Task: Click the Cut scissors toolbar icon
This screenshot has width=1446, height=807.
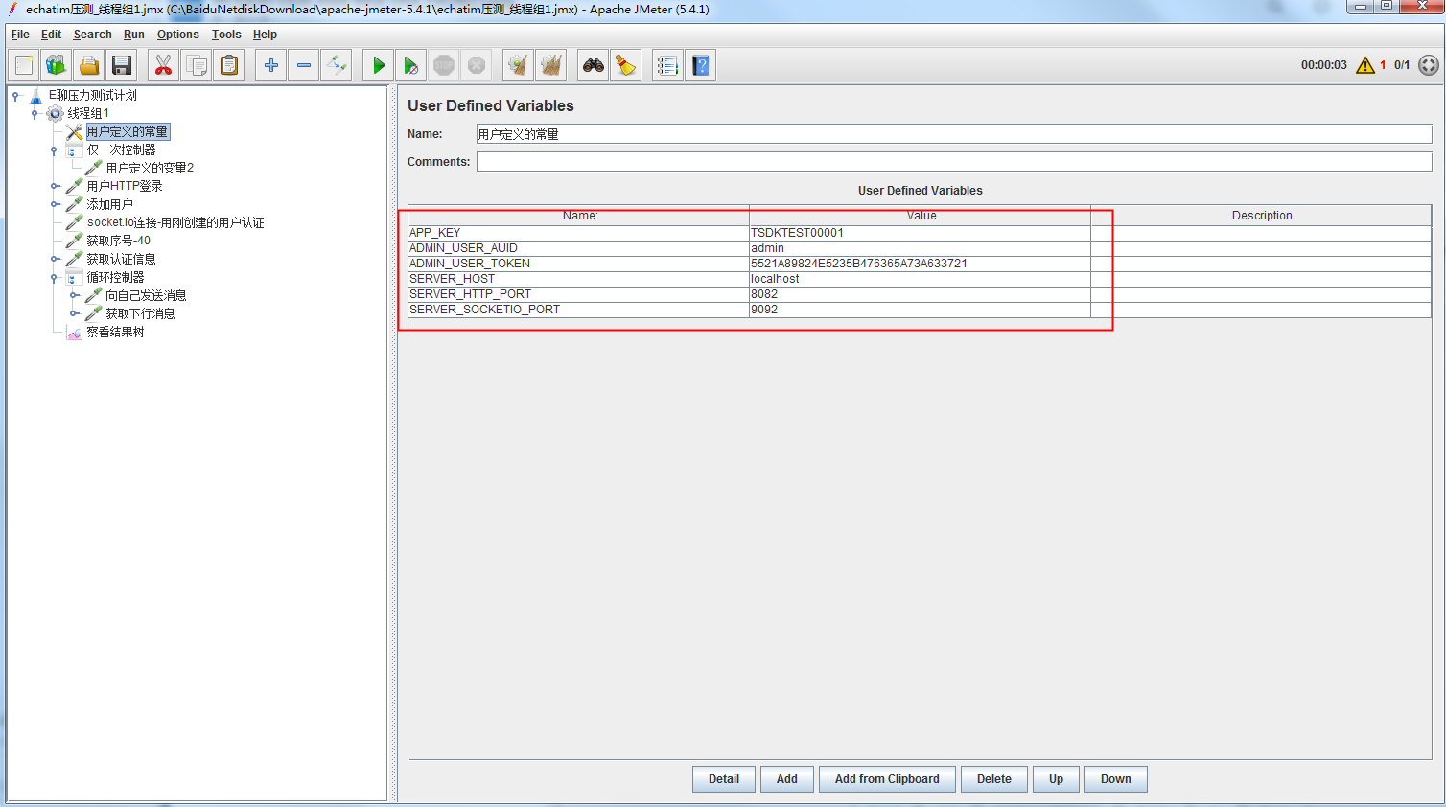Action: pos(164,65)
